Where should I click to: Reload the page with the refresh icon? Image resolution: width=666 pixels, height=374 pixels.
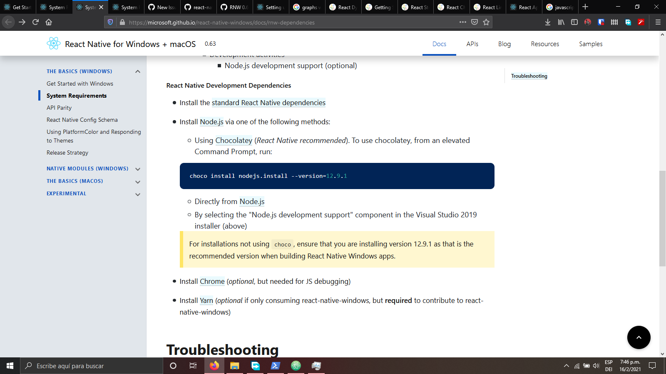click(35, 22)
